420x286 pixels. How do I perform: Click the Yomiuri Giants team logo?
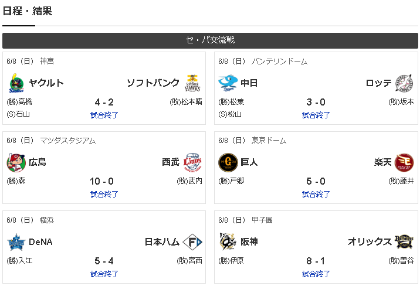[x=228, y=162]
